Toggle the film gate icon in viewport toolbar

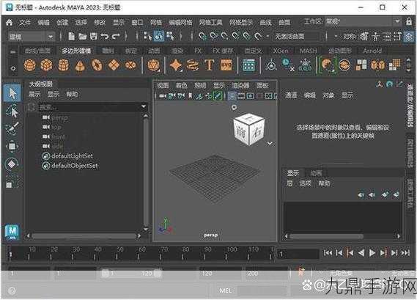(x=241, y=96)
